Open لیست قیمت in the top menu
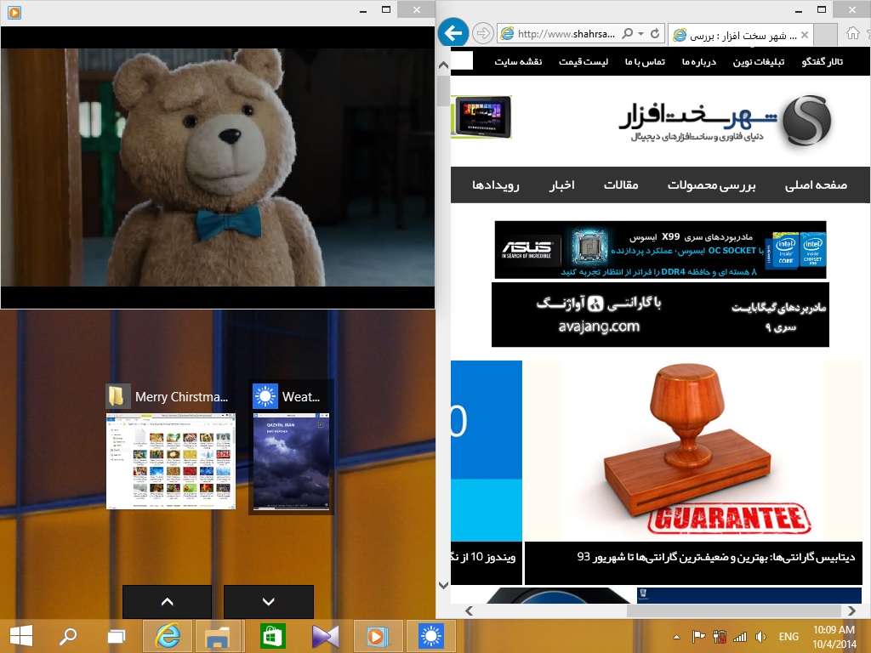871x653 pixels. tap(584, 61)
